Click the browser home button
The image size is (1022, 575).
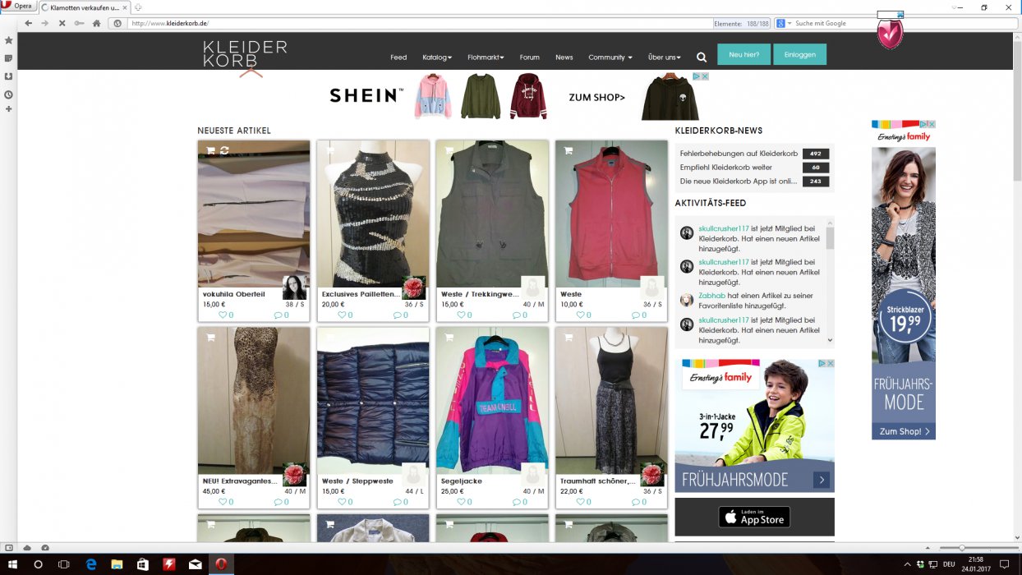pos(96,23)
